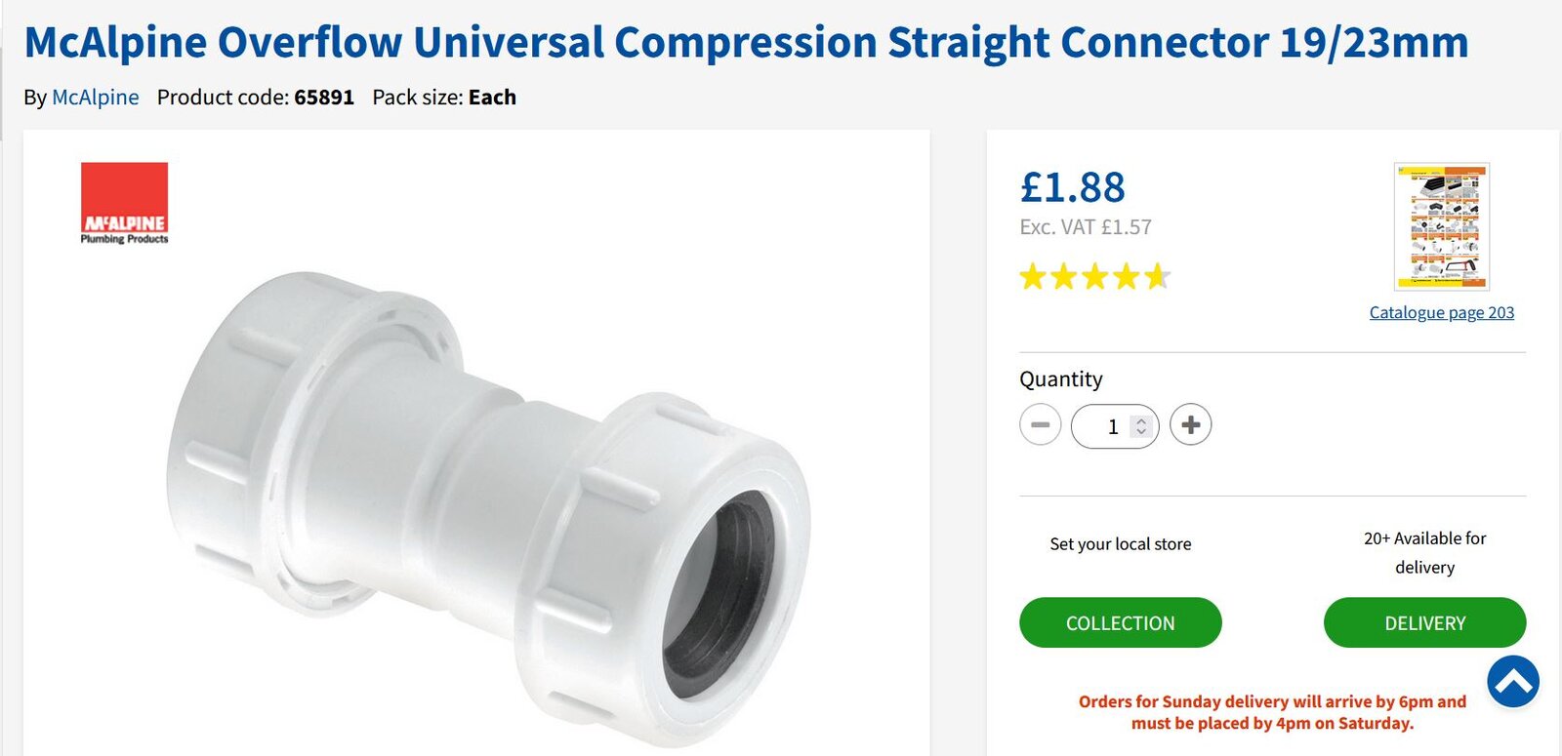Click the product code 65891 text
The image size is (1562, 756).
tap(324, 97)
